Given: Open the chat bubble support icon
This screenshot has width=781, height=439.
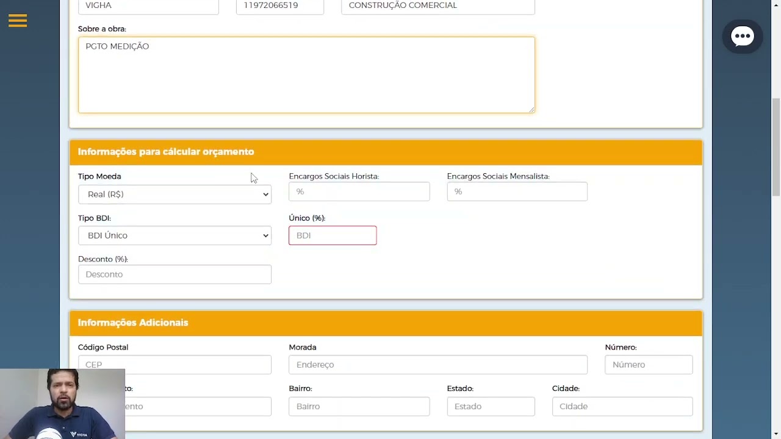Looking at the screenshot, I should [x=743, y=37].
